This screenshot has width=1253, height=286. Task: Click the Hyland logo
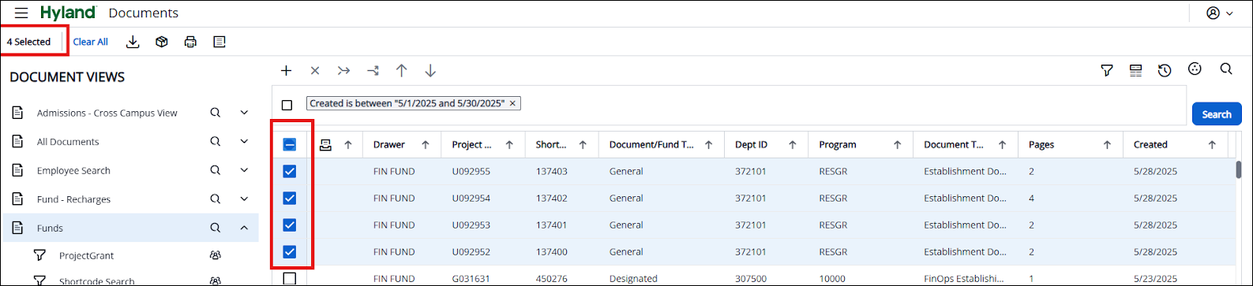point(68,13)
